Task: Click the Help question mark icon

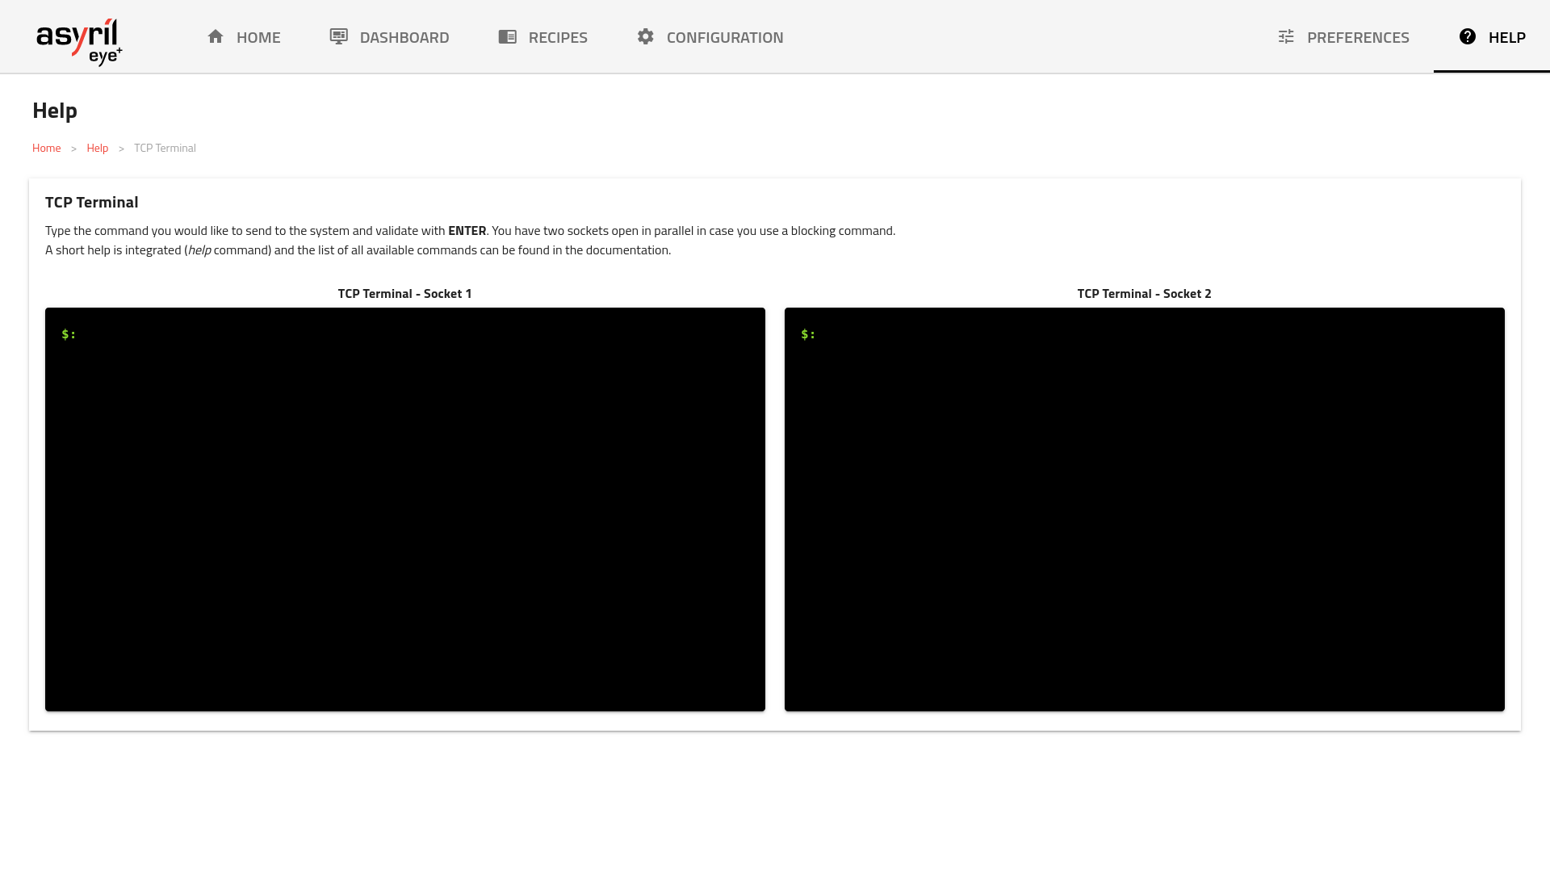Action: 1467,36
